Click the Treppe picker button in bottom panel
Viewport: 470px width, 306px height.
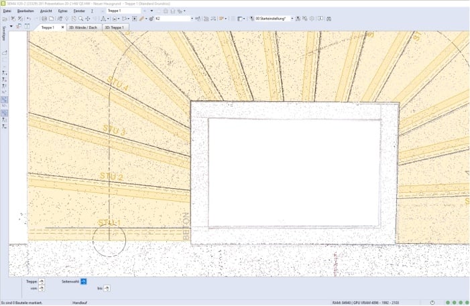(x=42, y=281)
